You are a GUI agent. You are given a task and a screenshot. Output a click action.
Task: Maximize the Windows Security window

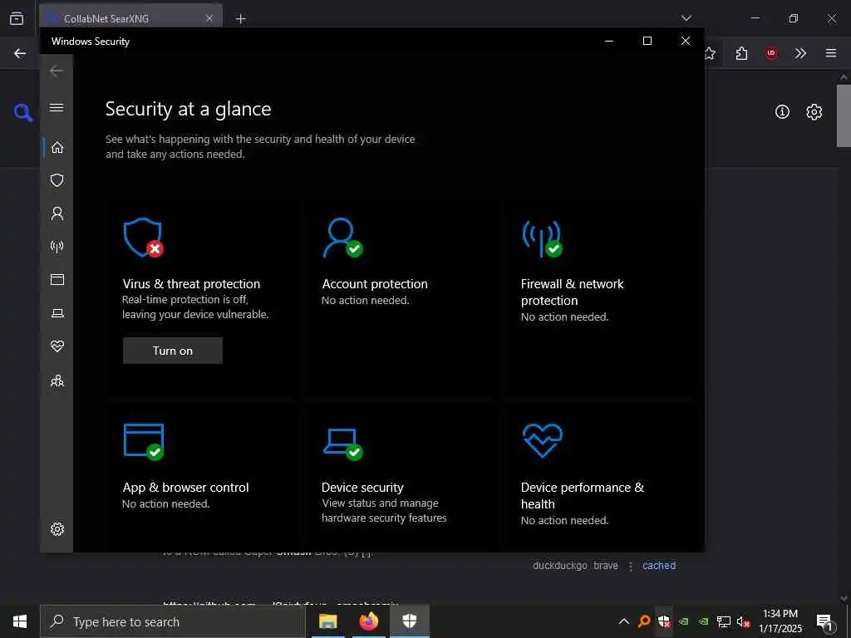[x=647, y=41]
